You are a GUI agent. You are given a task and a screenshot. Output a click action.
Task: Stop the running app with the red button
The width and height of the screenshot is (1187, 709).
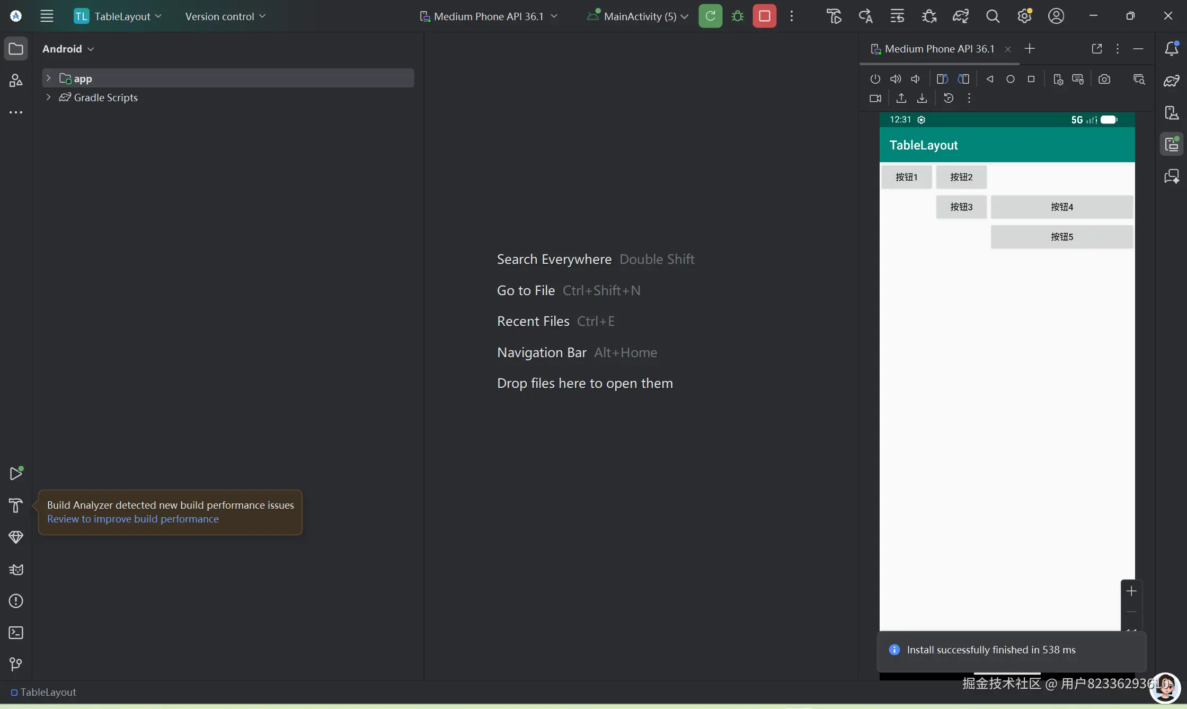(x=764, y=16)
